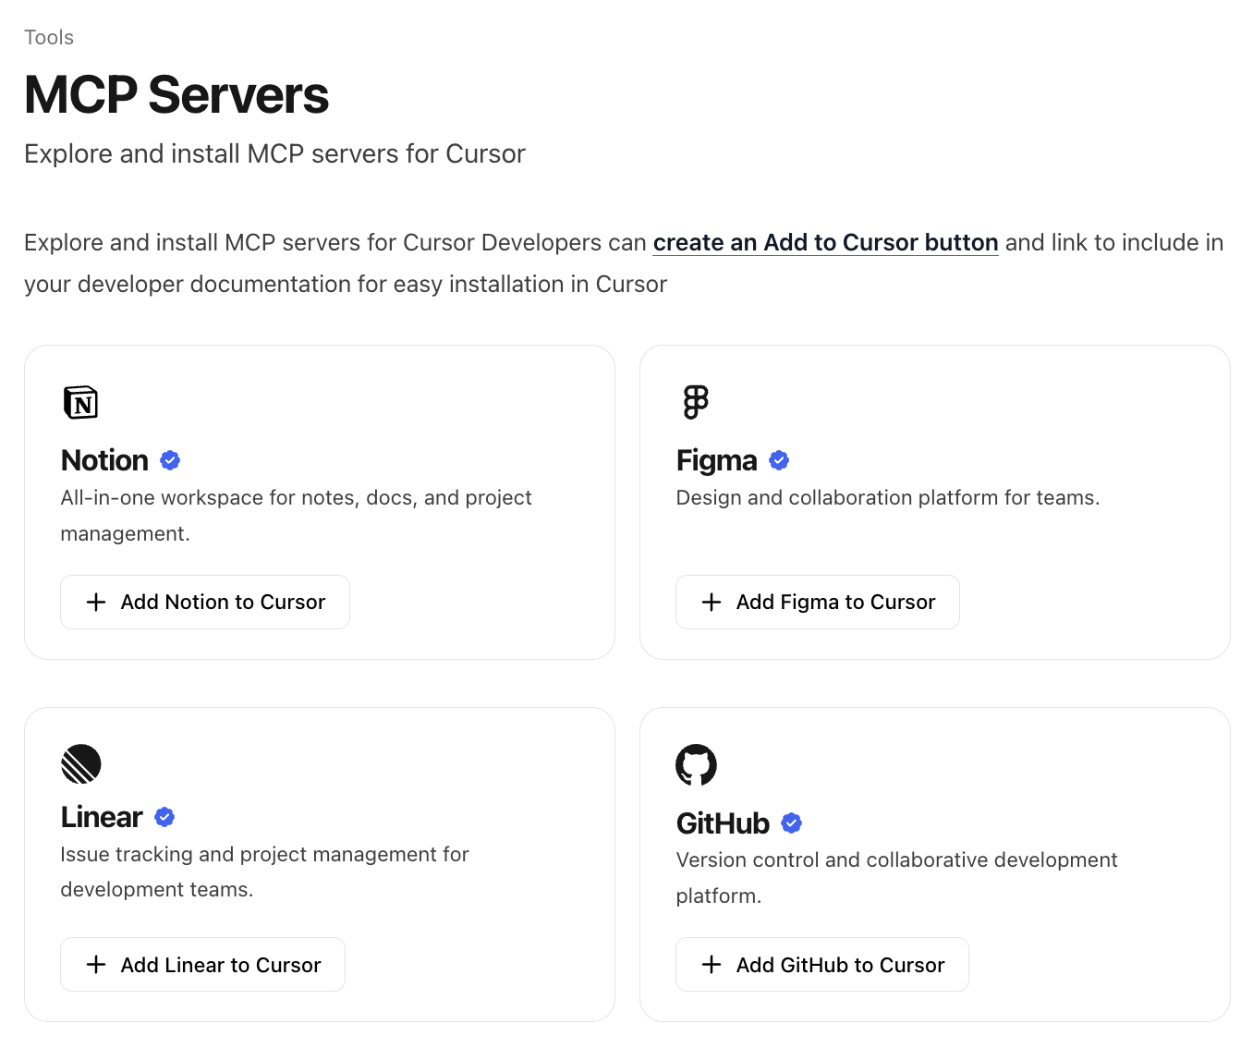
Task: Click the MCP Servers page heading
Action: 176,94
